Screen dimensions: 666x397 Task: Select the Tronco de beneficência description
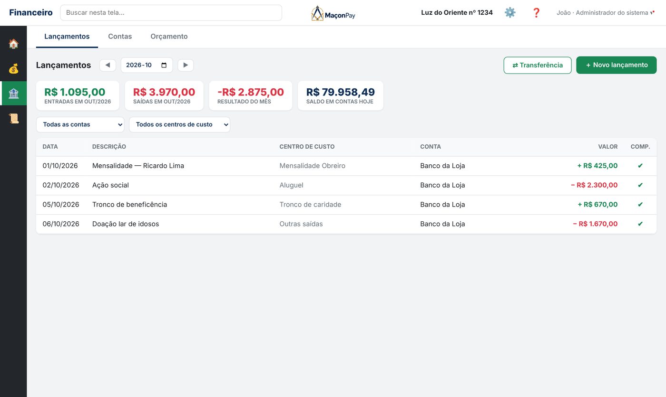coord(129,205)
